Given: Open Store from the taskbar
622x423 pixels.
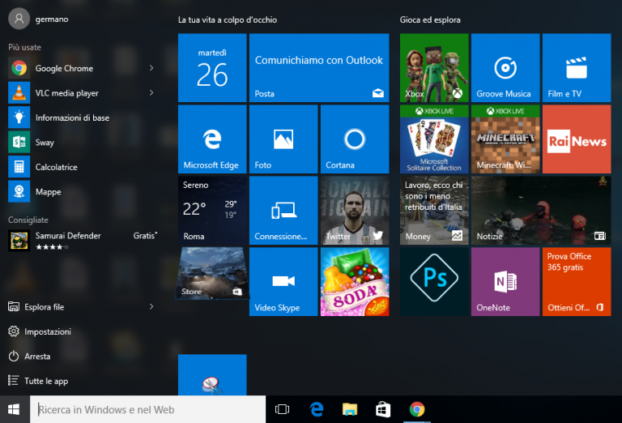Looking at the screenshot, I should 383,409.
